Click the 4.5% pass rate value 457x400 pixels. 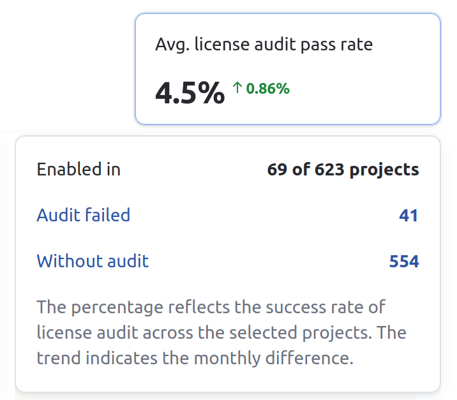[x=190, y=93]
